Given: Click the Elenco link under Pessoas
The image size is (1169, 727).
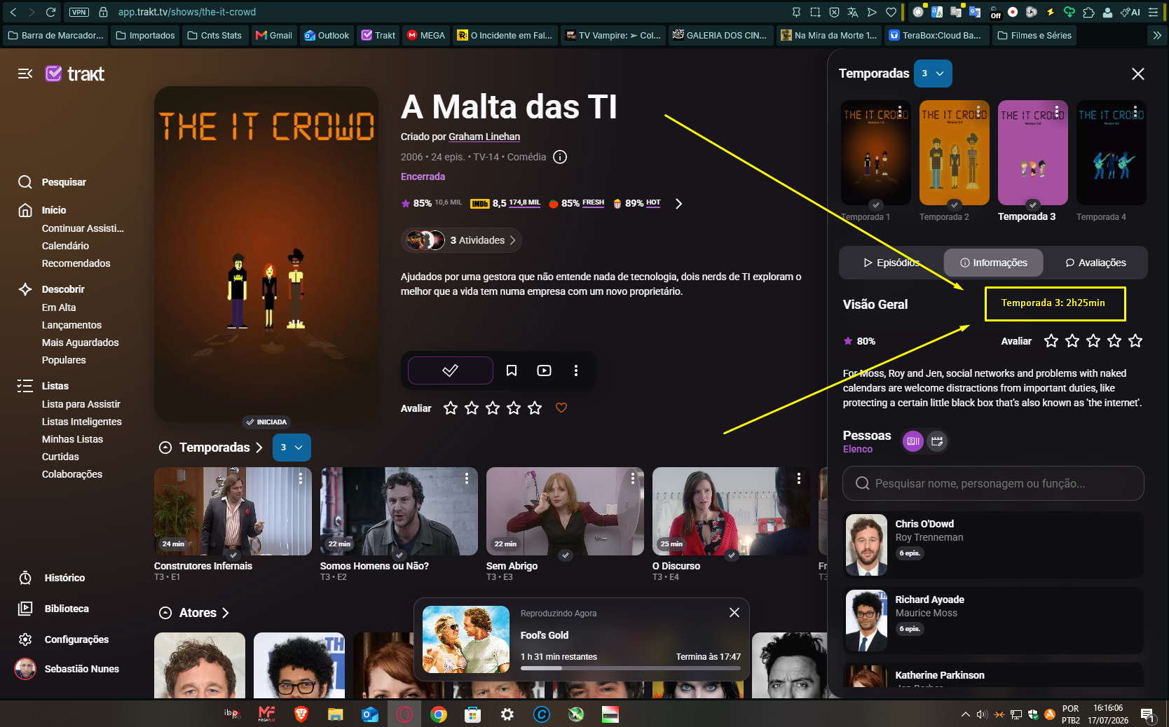Looking at the screenshot, I should pos(858,449).
